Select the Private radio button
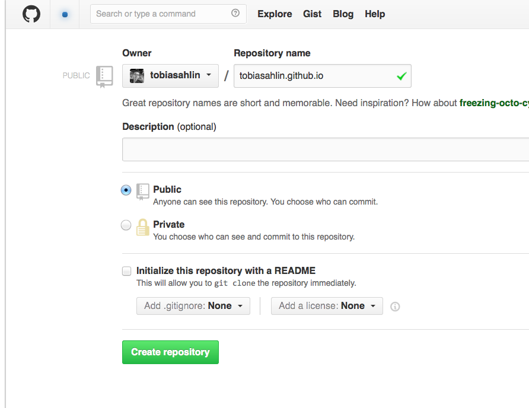529x408 pixels. coord(126,225)
